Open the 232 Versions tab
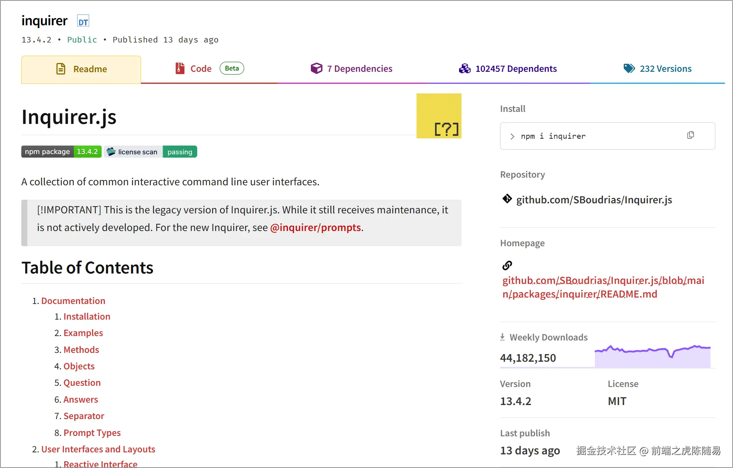 point(657,69)
